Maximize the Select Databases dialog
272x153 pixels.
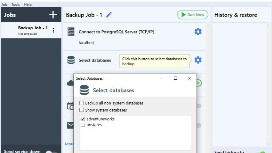175,78
